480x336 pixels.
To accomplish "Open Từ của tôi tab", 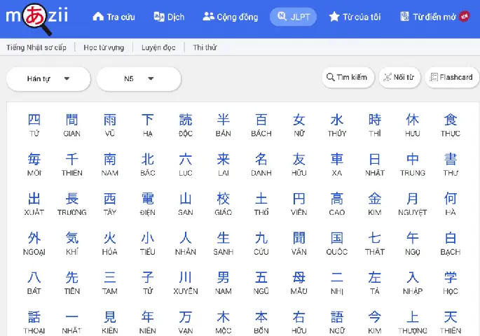I will [355, 17].
